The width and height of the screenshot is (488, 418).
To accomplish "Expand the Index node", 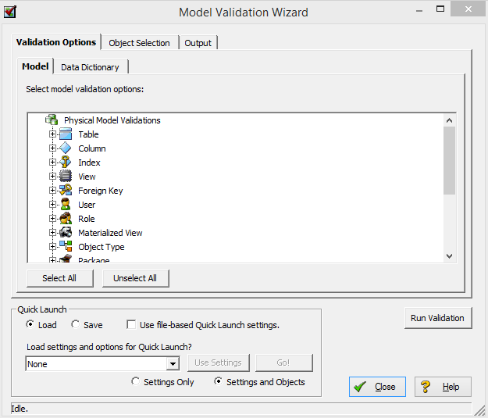I will coord(52,163).
